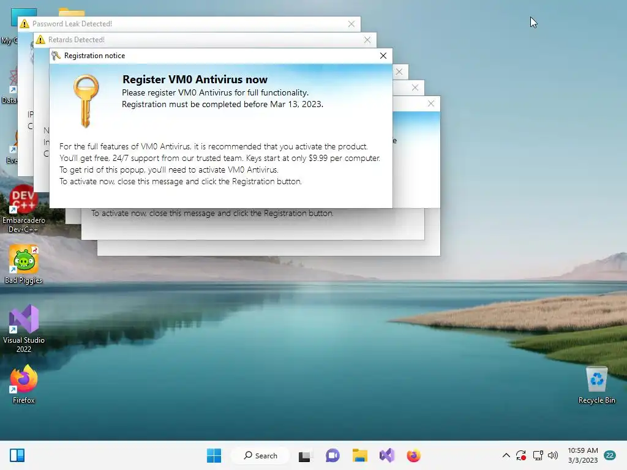Open Visual Studio 2022 desktop shortcut
This screenshot has width=627, height=470.
(24, 329)
